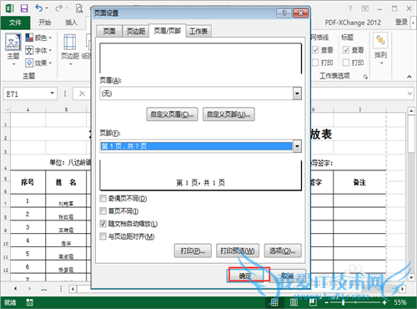Uncheck 标题 查看 checkbox
Viewport: 417px width, 309px height.
coord(346,50)
